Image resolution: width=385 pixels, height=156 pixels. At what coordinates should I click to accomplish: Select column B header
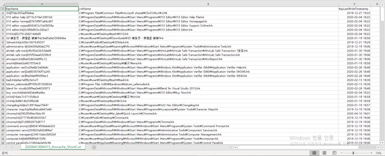[208, 4]
